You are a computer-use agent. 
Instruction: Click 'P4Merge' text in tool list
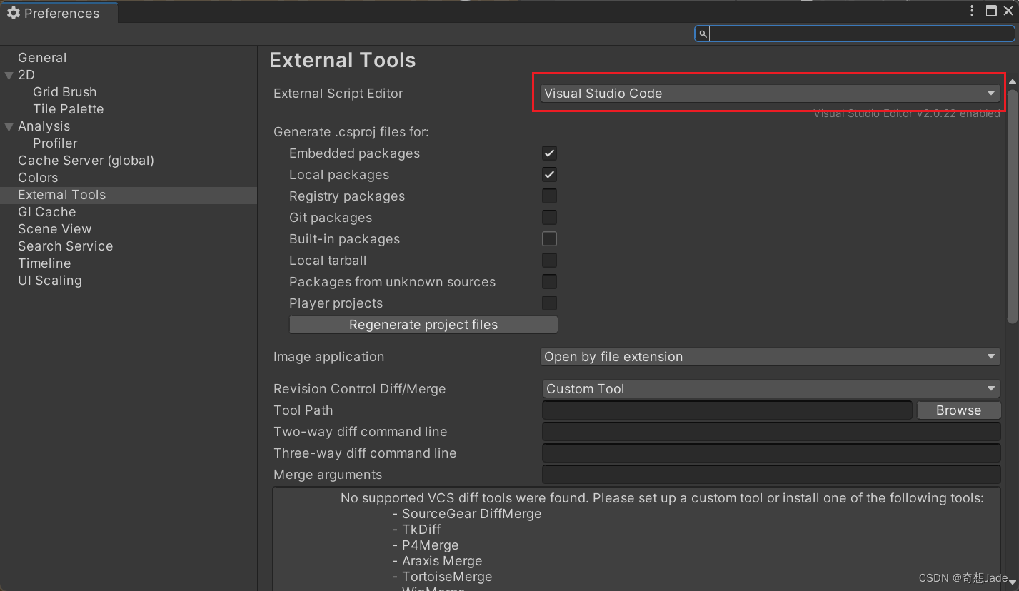point(431,545)
